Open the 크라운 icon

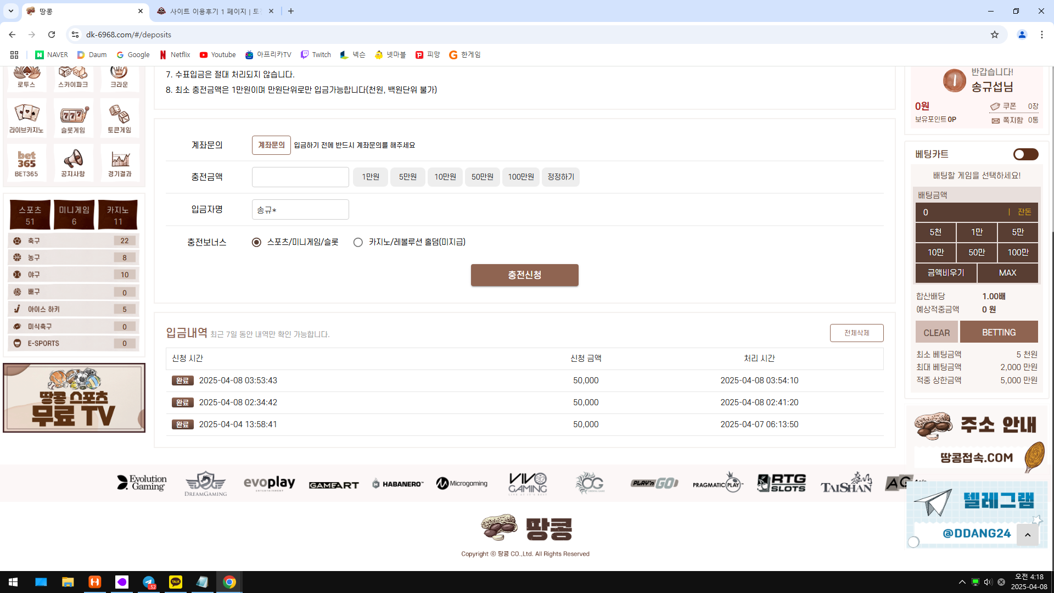[120, 78]
